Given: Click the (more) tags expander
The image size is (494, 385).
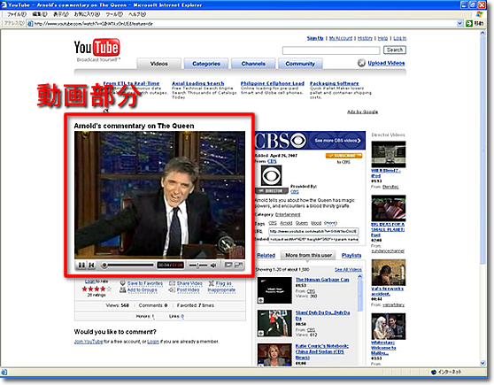Looking at the screenshot, I should click(x=330, y=223).
